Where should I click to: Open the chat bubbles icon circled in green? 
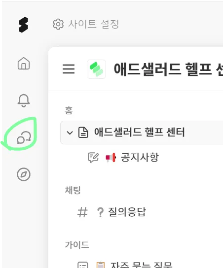click(x=24, y=137)
